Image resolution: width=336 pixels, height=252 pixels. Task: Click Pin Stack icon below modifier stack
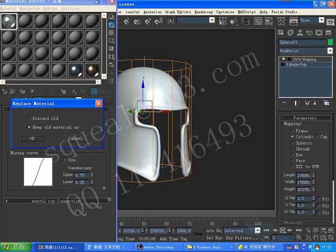pyautogui.click(x=284, y=103)
